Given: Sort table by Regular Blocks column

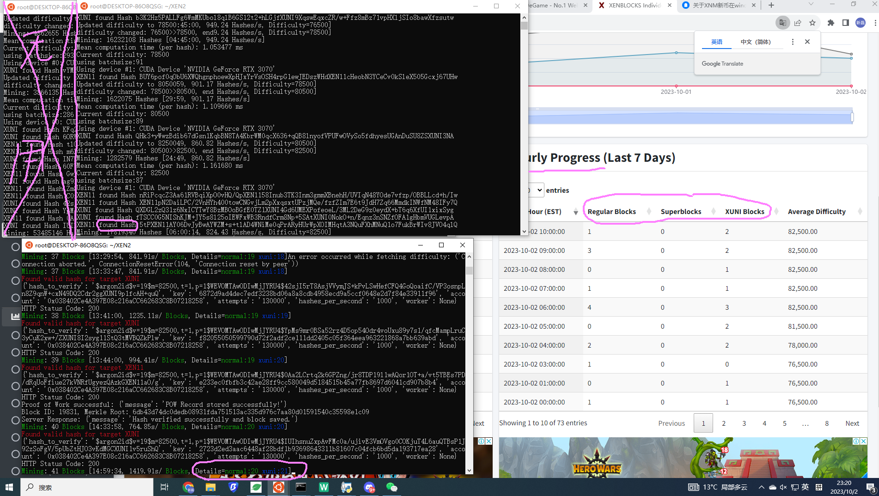Looking at the screenshot, I should [x=619, y=212].
